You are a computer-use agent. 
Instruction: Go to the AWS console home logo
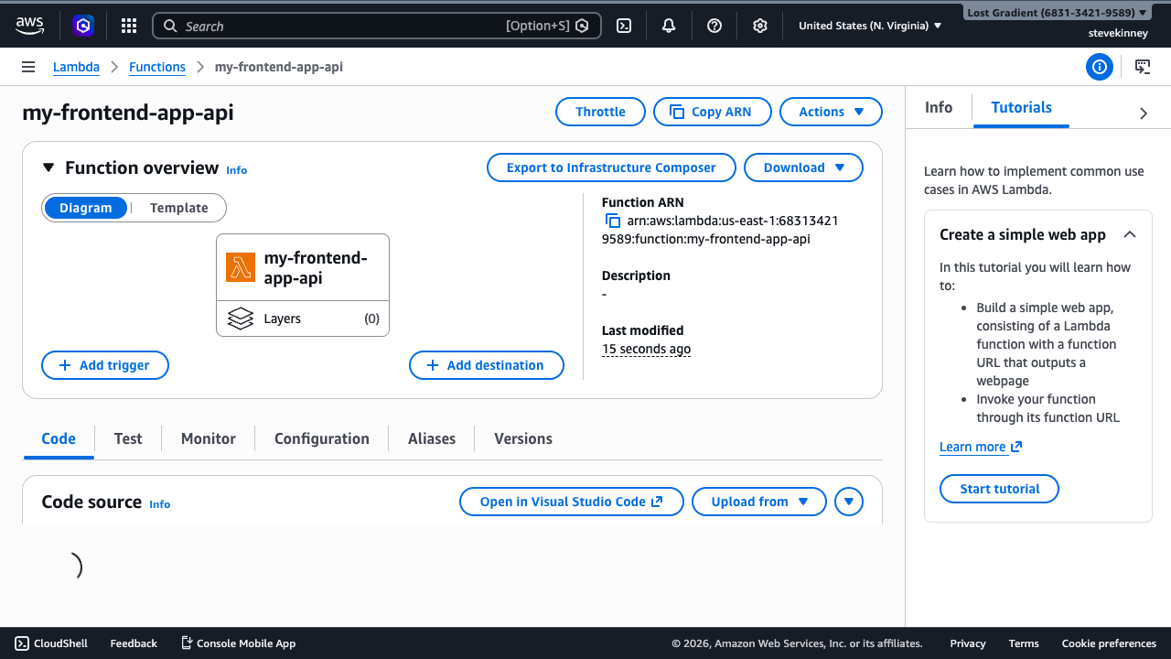[29, 26]
